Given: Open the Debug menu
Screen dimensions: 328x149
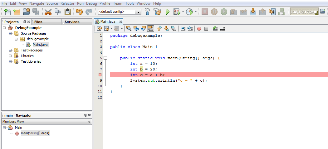Looking at the screenshot, I should (x=92, y=3).
